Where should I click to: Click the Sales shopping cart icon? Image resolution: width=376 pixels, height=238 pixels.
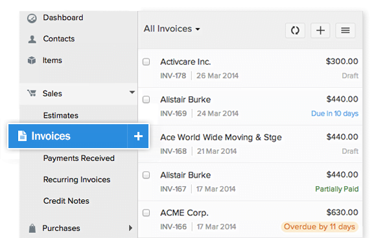(x=32, y=93)
